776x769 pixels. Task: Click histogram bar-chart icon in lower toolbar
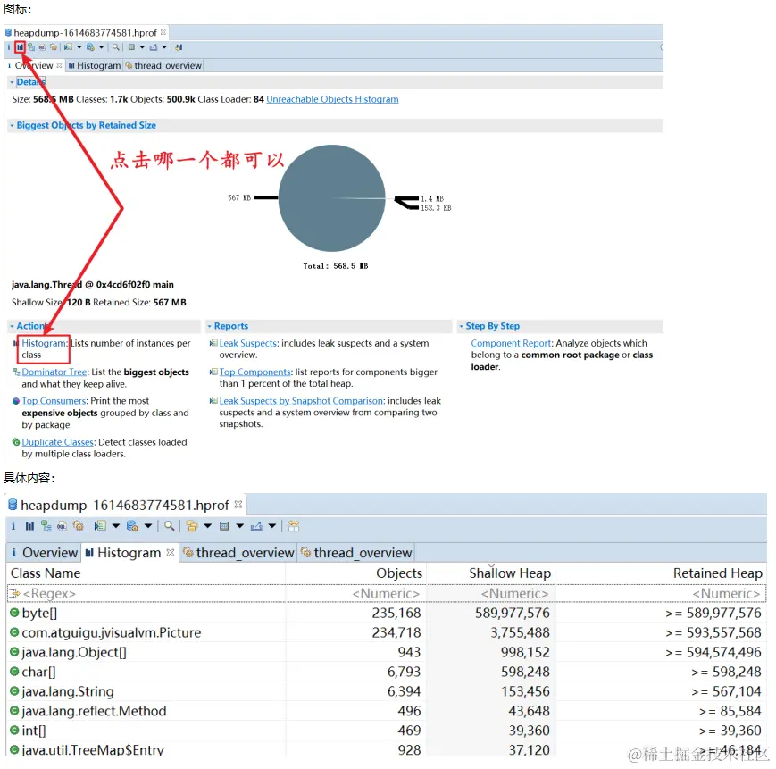29,526
